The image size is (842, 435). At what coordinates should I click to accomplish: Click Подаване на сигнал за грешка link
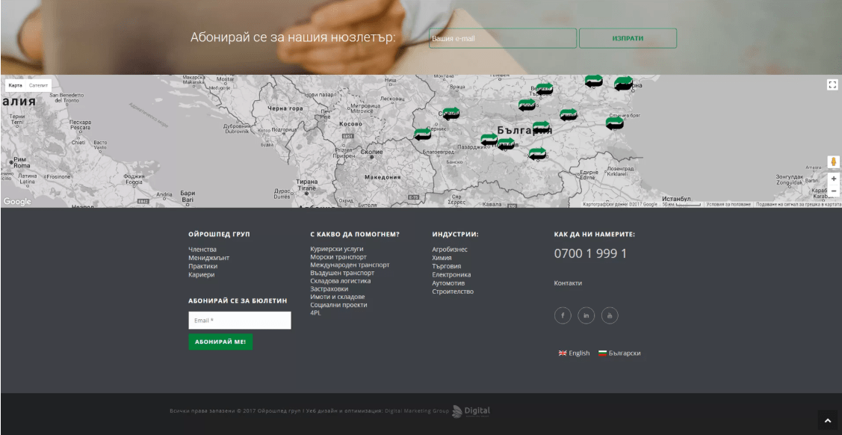click(799, 205)
